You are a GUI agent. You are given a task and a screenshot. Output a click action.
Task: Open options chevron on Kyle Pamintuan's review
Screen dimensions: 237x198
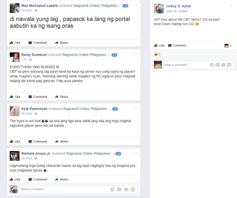136,108
